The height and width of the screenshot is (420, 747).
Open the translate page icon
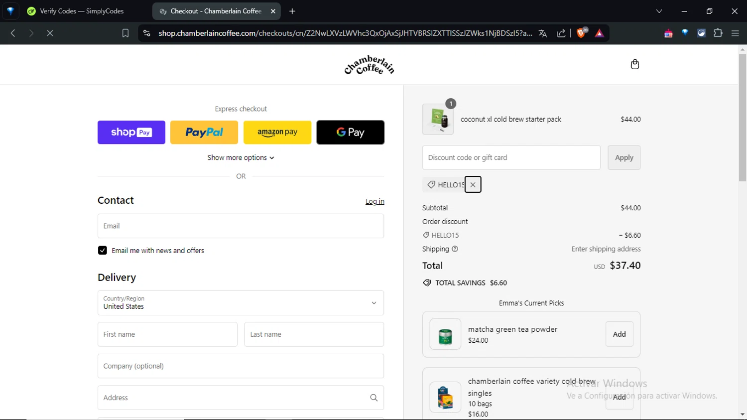click(x=543, y=33)
